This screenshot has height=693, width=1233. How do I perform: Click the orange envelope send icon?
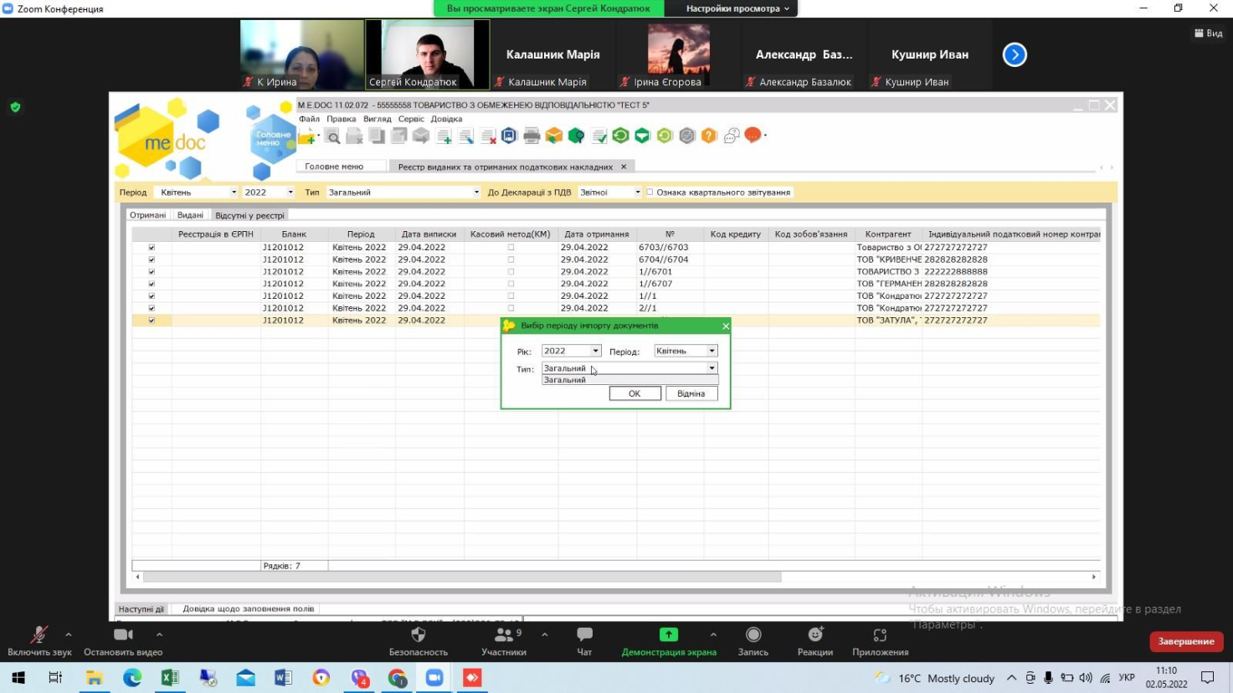554,136
